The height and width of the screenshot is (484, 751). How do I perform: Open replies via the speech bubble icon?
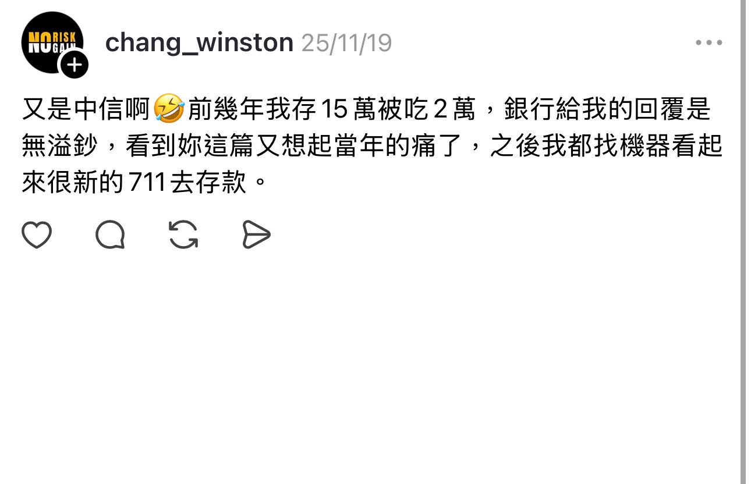110,235
